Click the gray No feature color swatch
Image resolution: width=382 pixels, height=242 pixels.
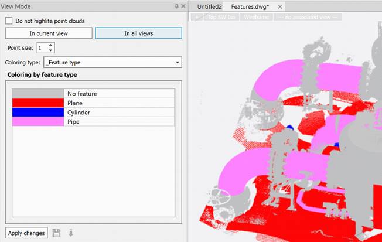click(38, 94)
